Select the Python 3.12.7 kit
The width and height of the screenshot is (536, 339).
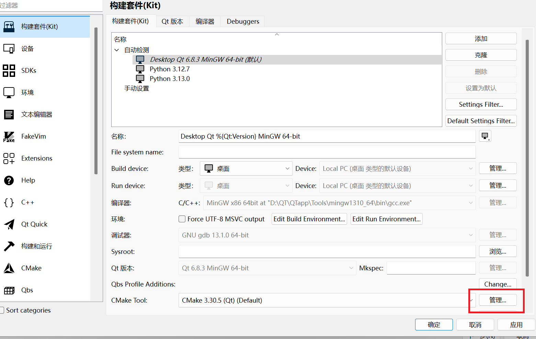click(x=170, y=69)
